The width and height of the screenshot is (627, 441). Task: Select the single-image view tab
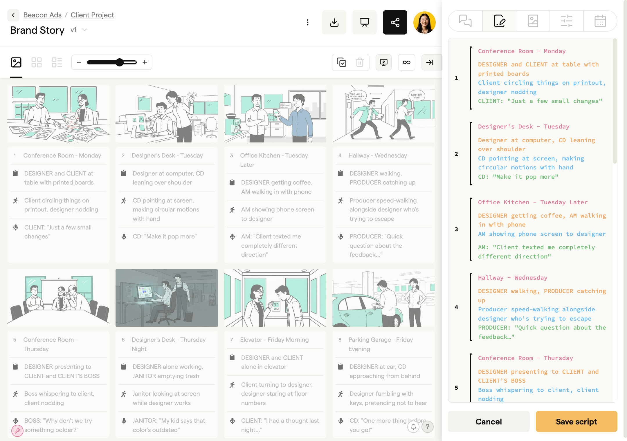pos(16,62)
